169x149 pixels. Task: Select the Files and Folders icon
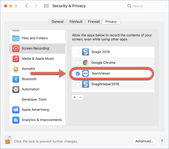click(x=16, y=38)
